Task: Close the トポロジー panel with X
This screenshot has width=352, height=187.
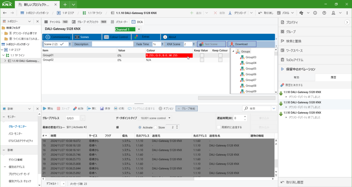Action: [37, 21]
